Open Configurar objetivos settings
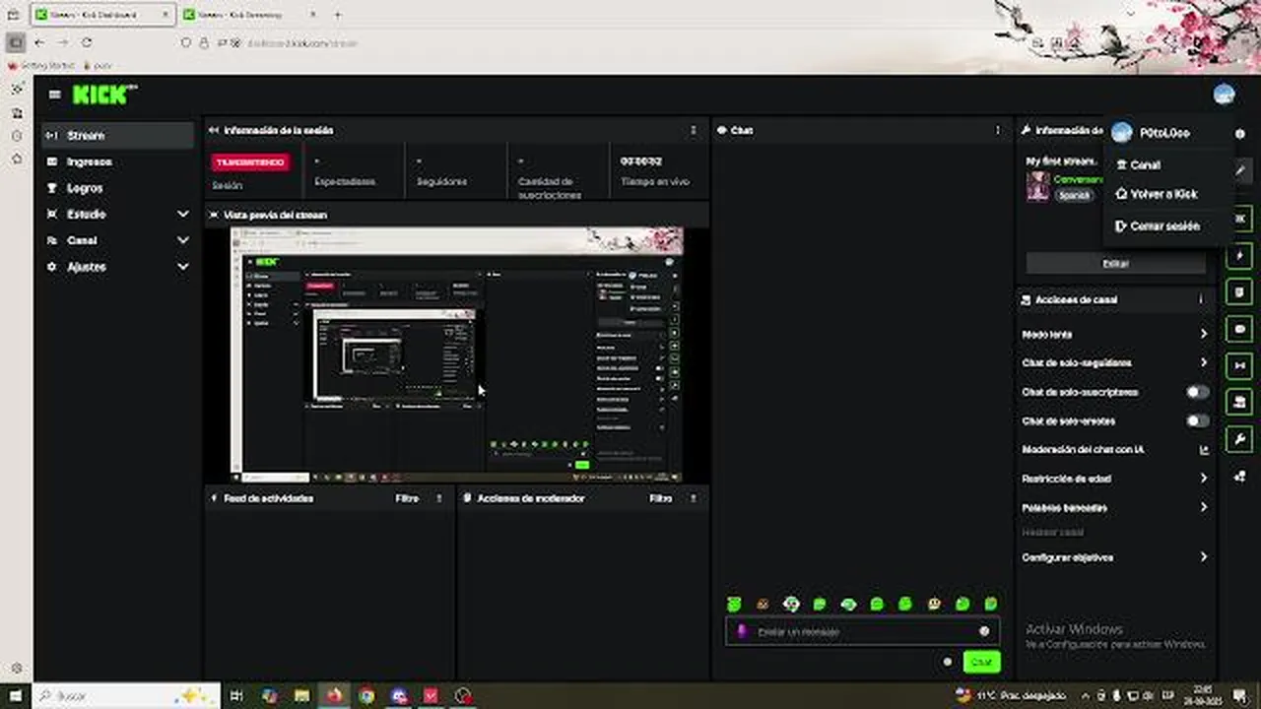The image size is (1261, 709). (1115, 557)
